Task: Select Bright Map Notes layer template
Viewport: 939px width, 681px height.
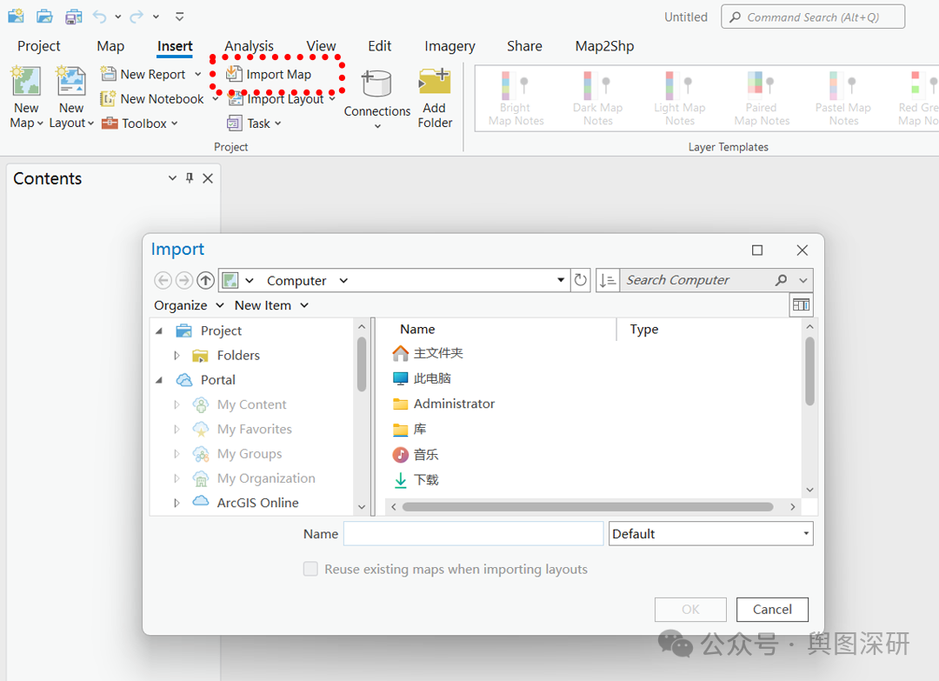Action: 516,98
